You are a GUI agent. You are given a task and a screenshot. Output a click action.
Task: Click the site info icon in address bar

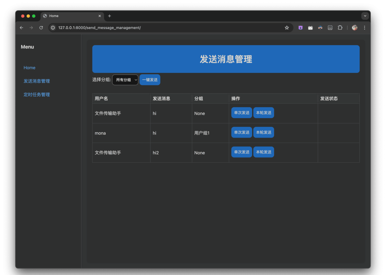(x=52, y=27)
